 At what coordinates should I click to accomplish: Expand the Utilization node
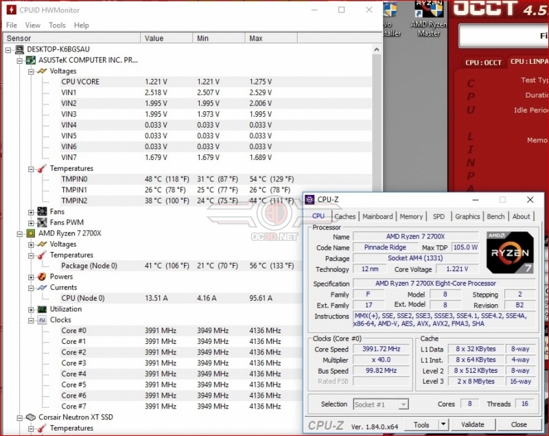pyautogui.click(x=31, y=310)
